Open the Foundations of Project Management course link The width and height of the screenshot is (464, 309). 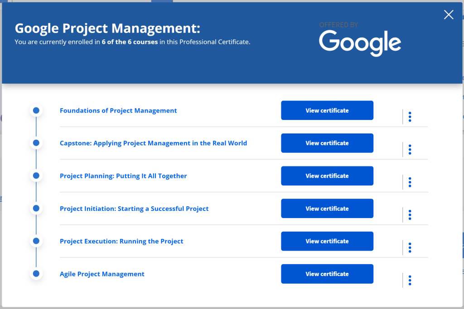(118, 110)
